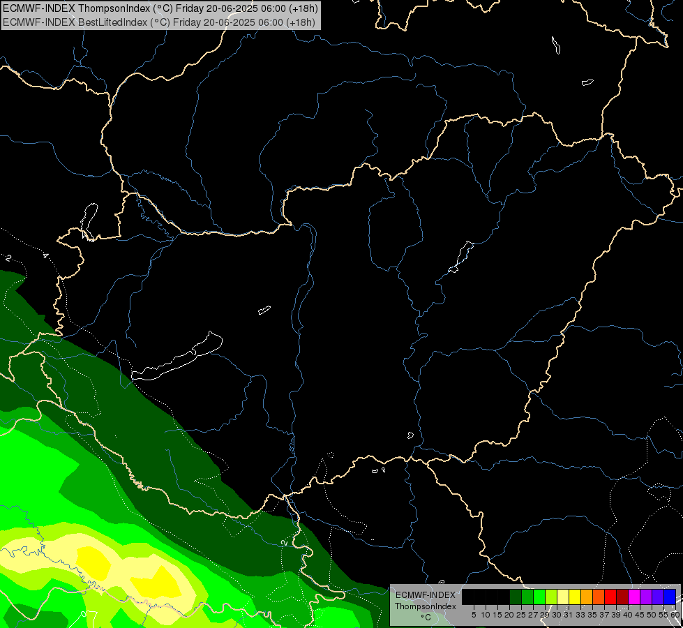
Task: Click the legend scale value '31'
Action: coord(569,615)
